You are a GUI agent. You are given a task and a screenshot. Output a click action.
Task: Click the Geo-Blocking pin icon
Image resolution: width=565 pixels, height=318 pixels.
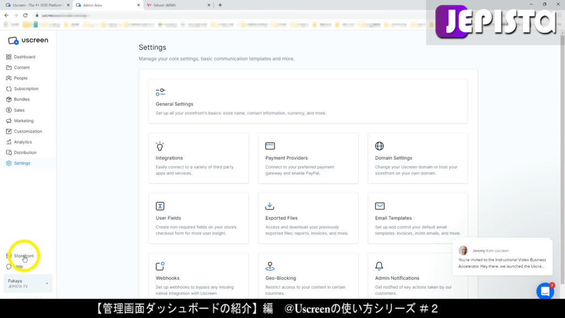click(270, 266)
